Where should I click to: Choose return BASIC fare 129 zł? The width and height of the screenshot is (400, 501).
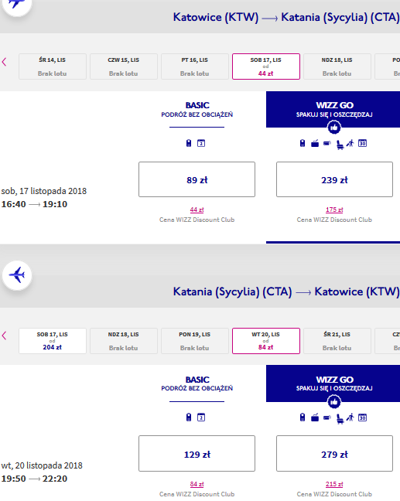point(197,453)
